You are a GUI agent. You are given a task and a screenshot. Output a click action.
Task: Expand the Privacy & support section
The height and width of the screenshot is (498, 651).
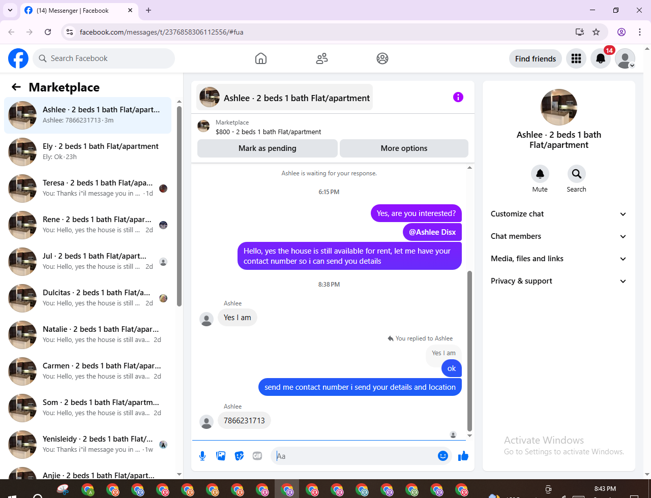[559, 281]
